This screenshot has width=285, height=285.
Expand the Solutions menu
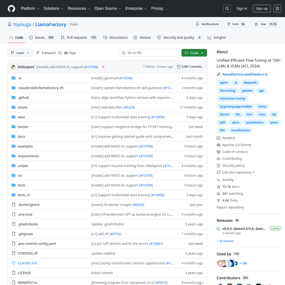coord(53,9)
